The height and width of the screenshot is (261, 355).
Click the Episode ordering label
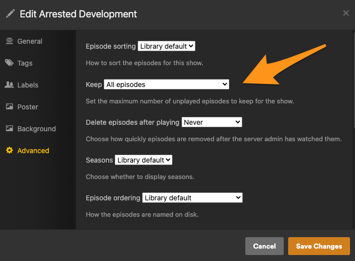[113, 198]
